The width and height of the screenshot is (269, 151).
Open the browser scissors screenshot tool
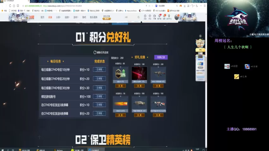pos(188,6)
